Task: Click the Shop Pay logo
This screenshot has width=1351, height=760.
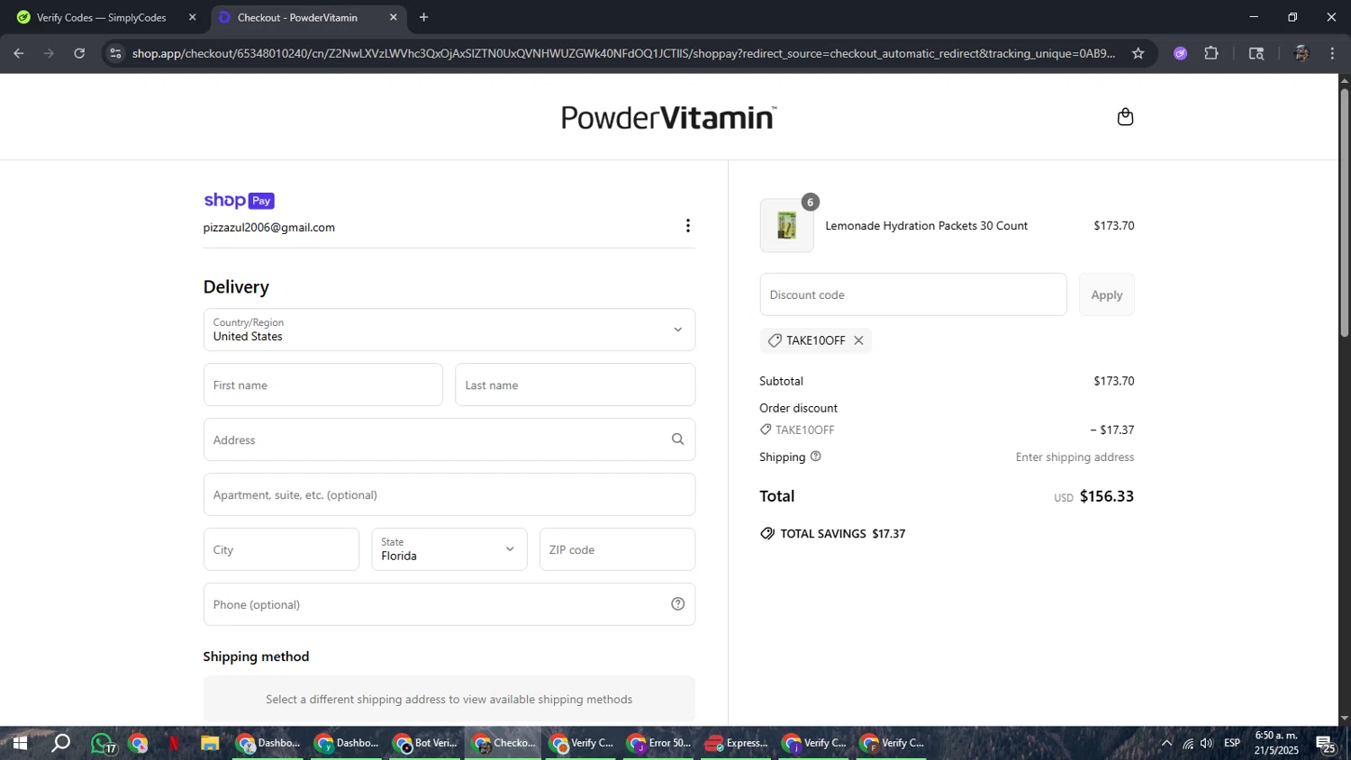Action: 239,201
